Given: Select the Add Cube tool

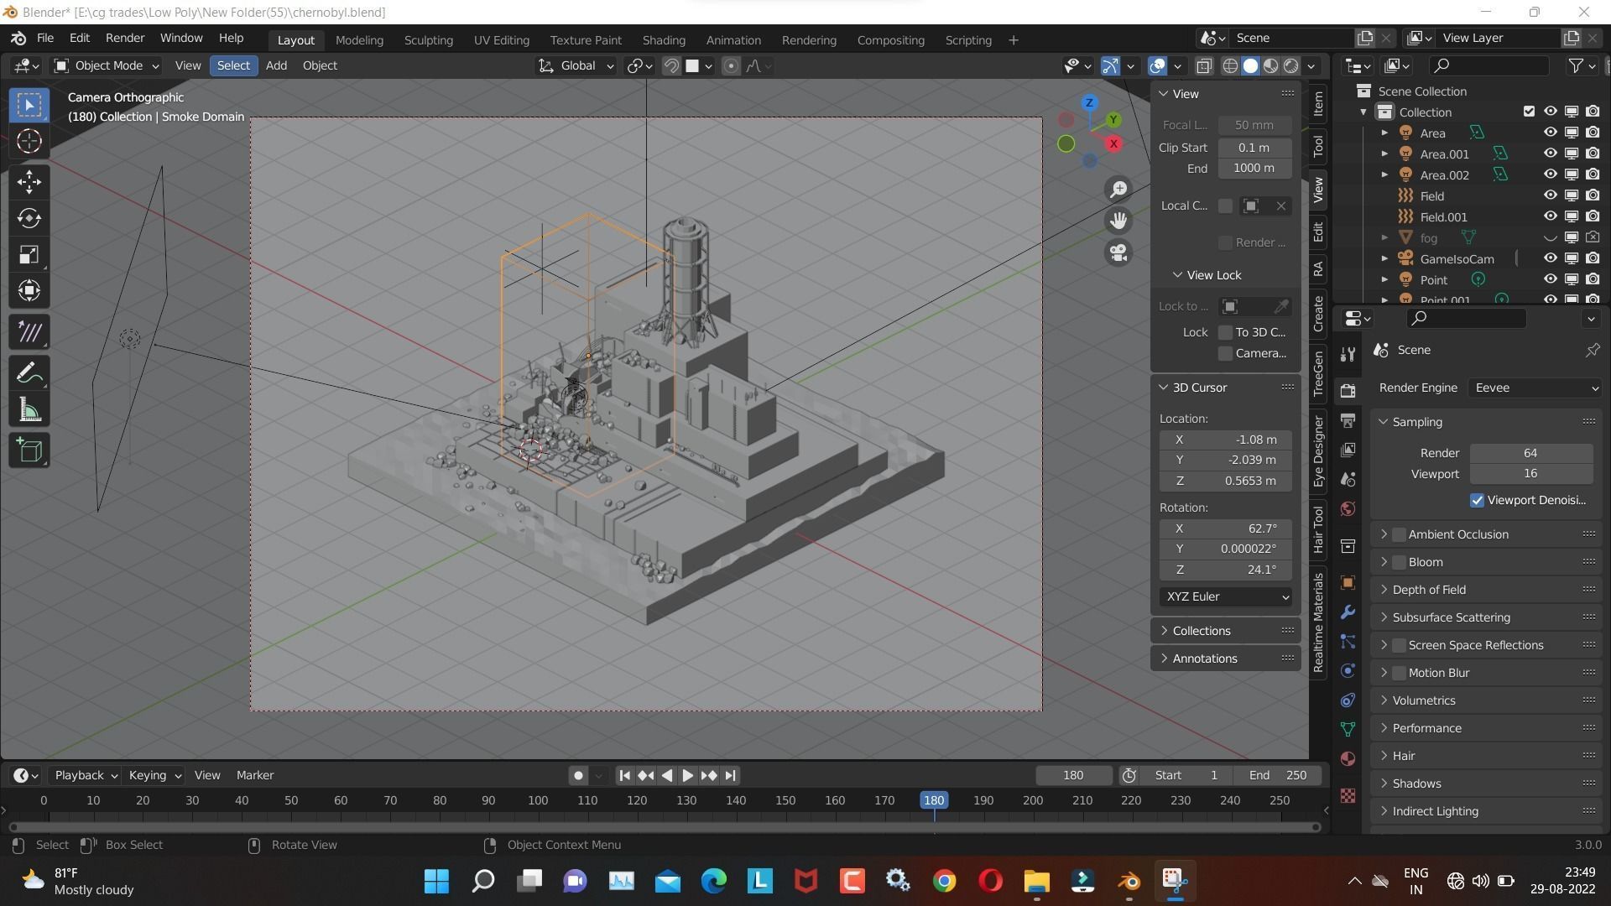Looking at the screenshot, I should 29,450.
